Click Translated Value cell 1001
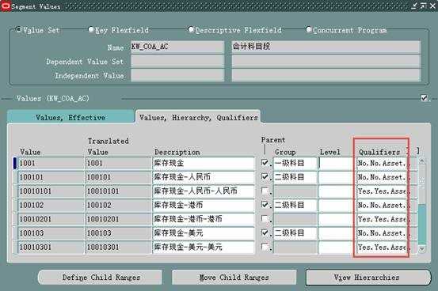Viewport: 438px width, 291px height. click(119, 163)
